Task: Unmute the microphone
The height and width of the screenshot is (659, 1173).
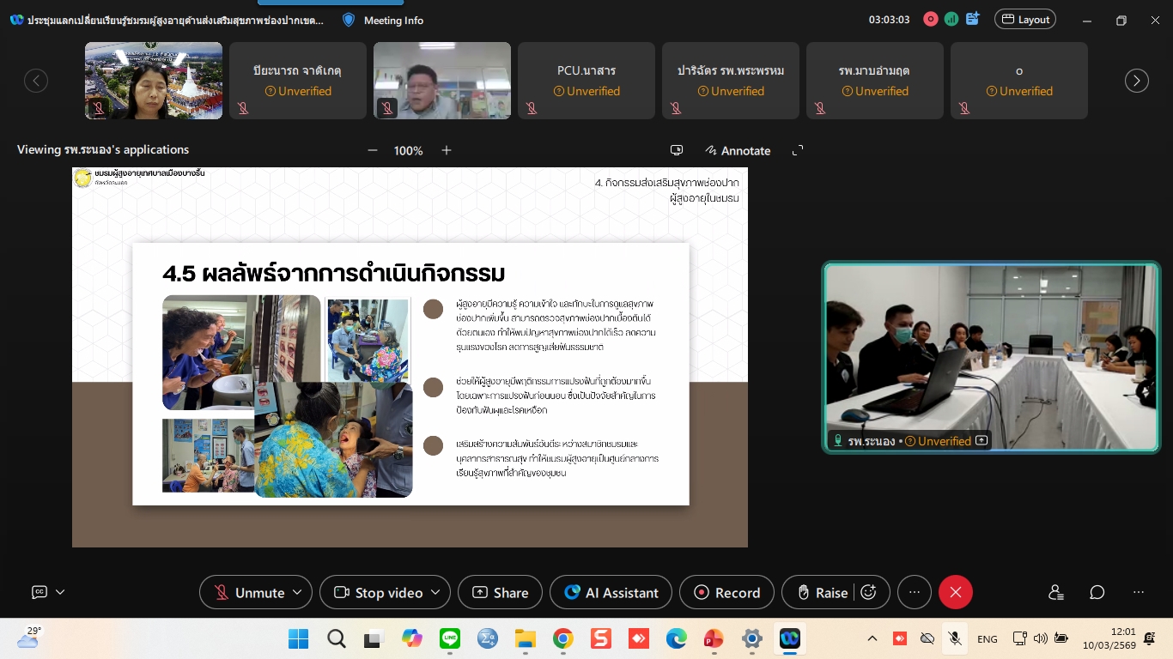Action: pyautogui.click(x=249, y=592)
